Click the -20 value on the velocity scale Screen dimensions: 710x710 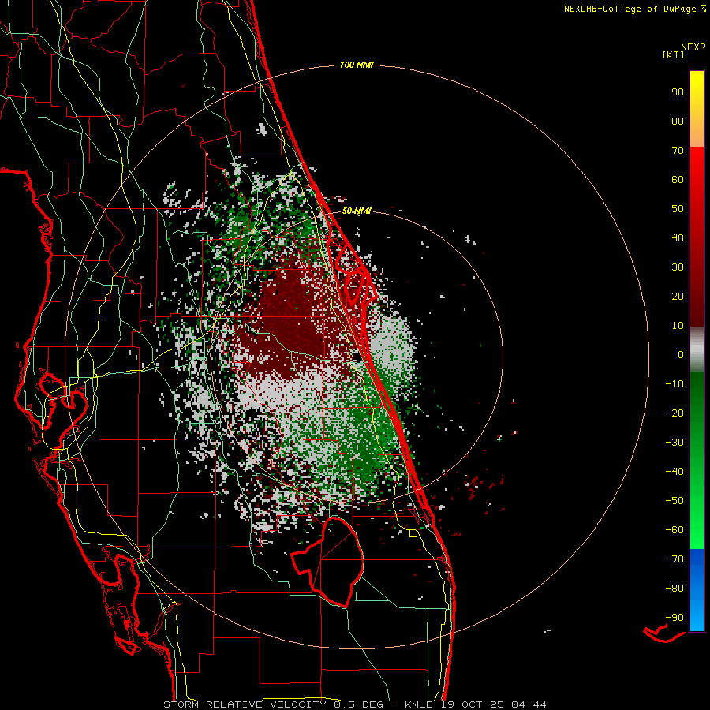click(674, 413)
